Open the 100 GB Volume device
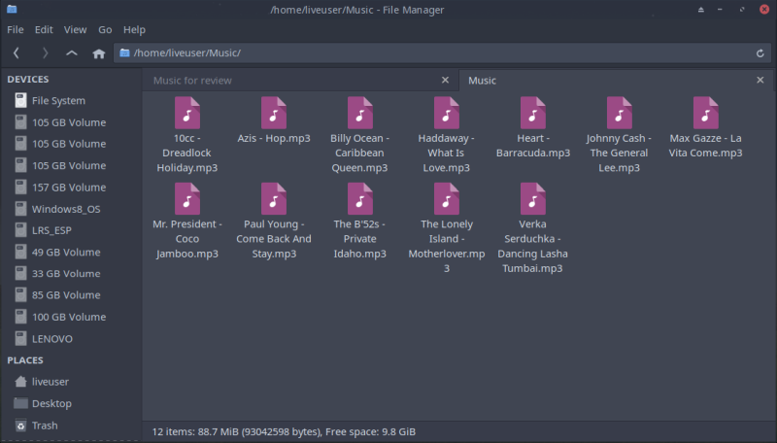Screen dimensions: 777x443 69,317
